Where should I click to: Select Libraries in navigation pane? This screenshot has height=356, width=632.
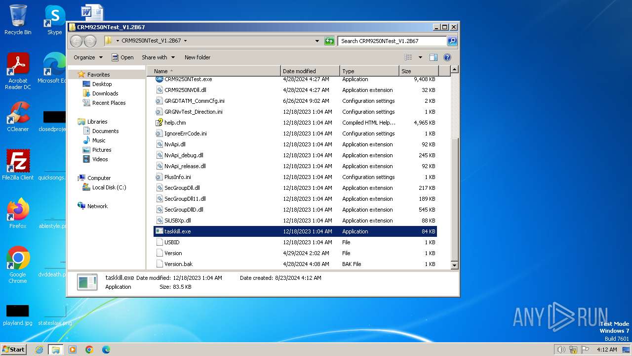pyautogui.click(x=97, y=122)
